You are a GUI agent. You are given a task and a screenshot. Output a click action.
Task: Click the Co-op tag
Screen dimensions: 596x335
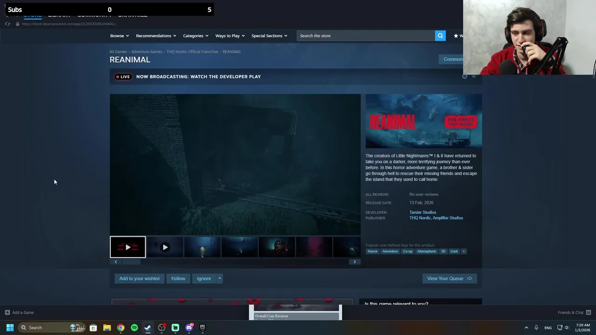coord(407,251)
